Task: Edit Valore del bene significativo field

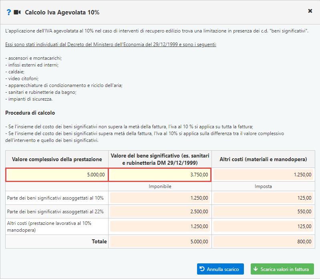Action: (160, 175)
